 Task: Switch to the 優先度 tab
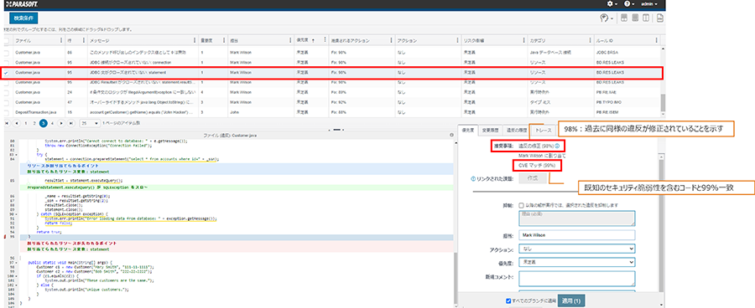coord(468,131)
